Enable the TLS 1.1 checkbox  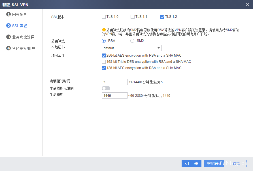133,17
